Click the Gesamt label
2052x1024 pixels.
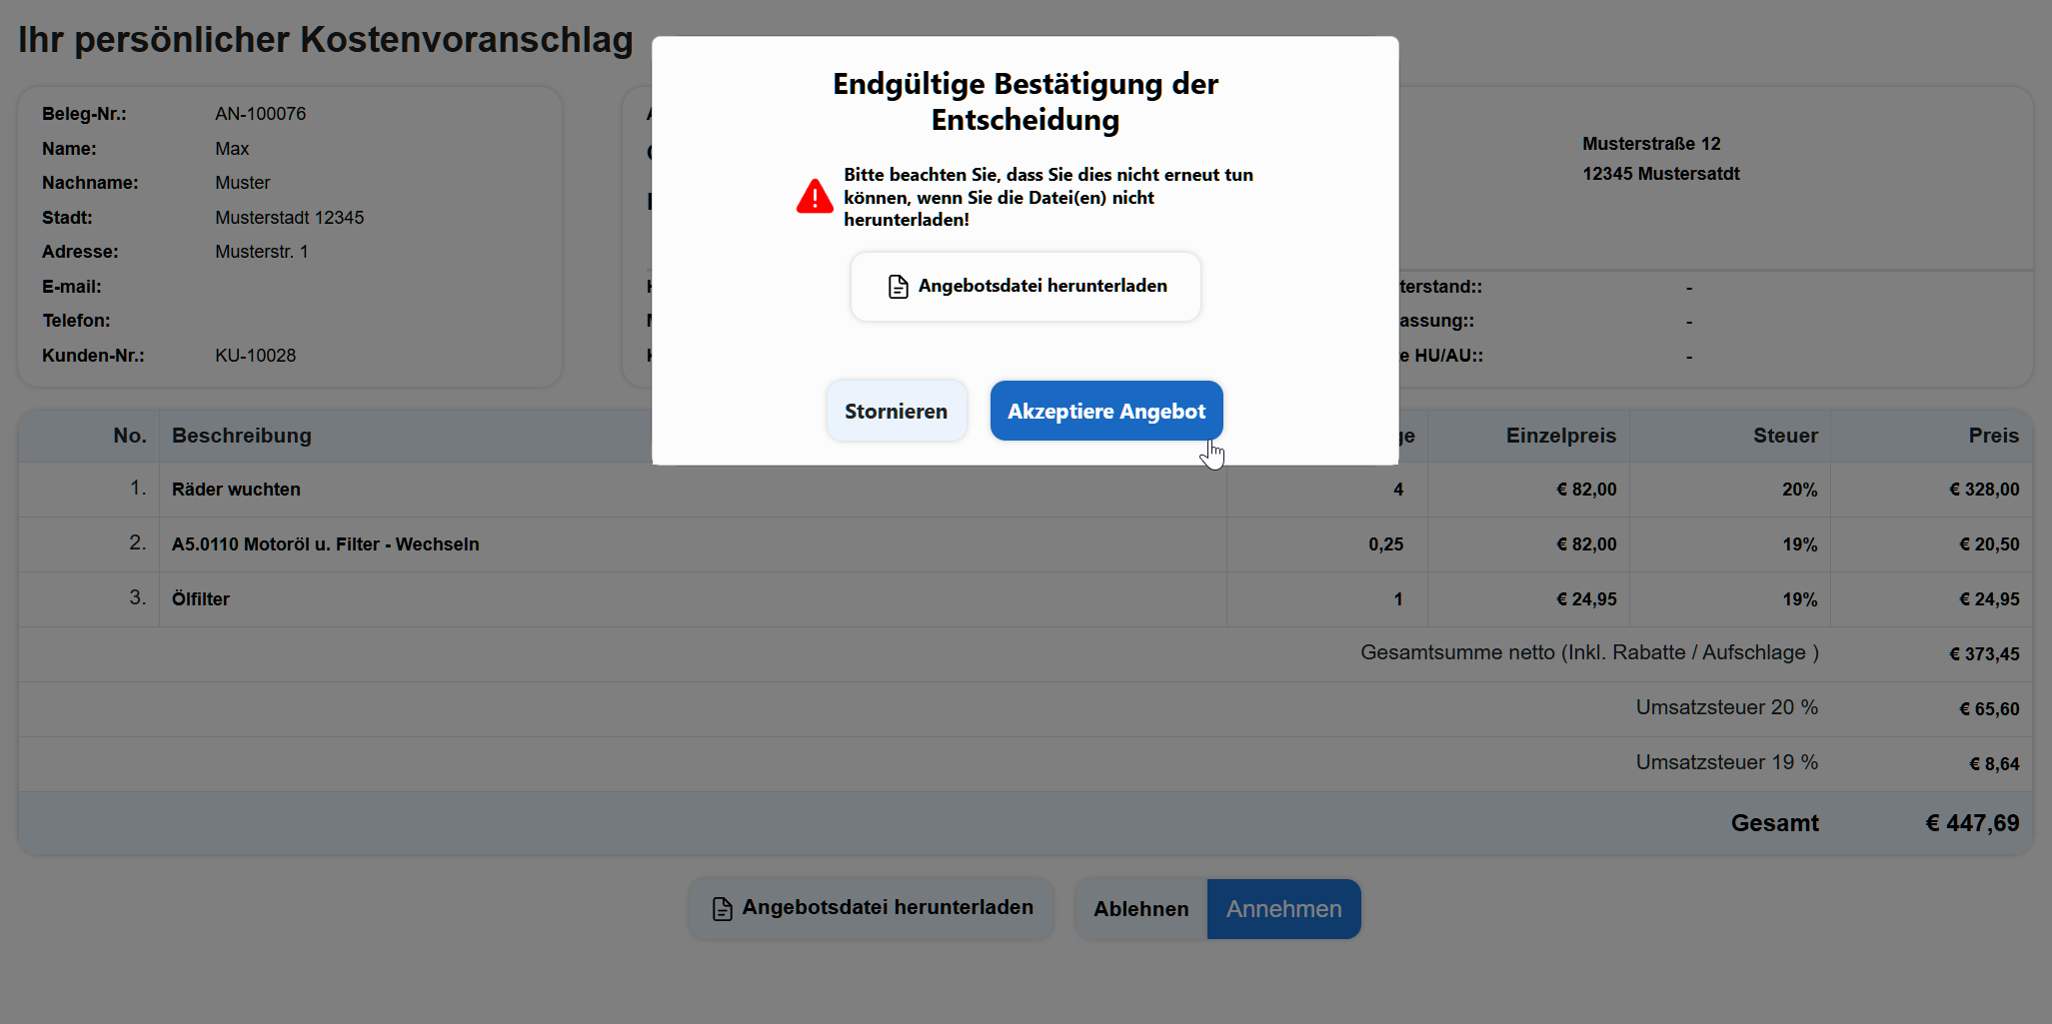1775,823
